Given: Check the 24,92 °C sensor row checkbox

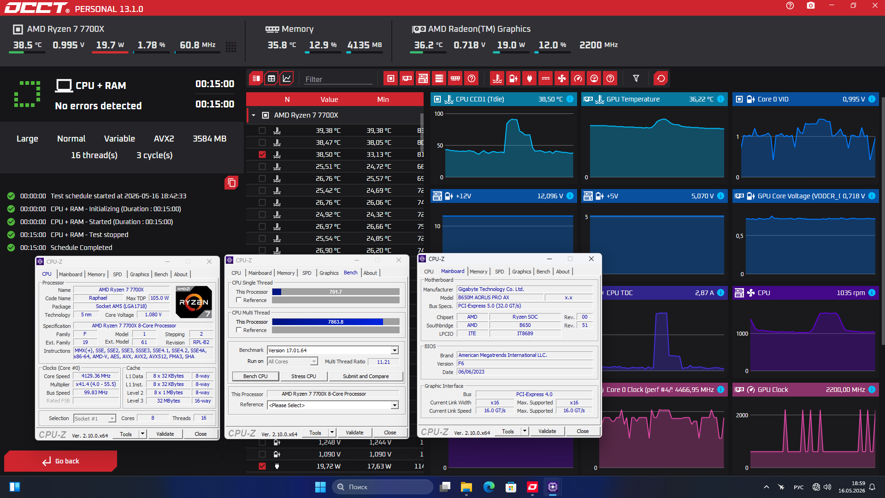Looking at the screenshot, I should tap(262, 214).
